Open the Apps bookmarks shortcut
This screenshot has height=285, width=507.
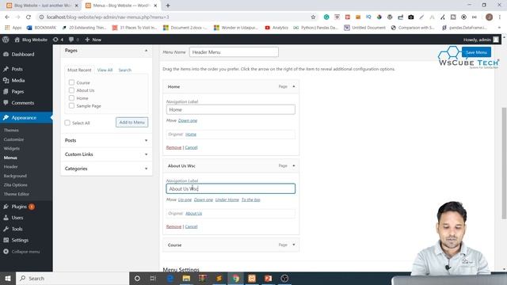point(13,28)
